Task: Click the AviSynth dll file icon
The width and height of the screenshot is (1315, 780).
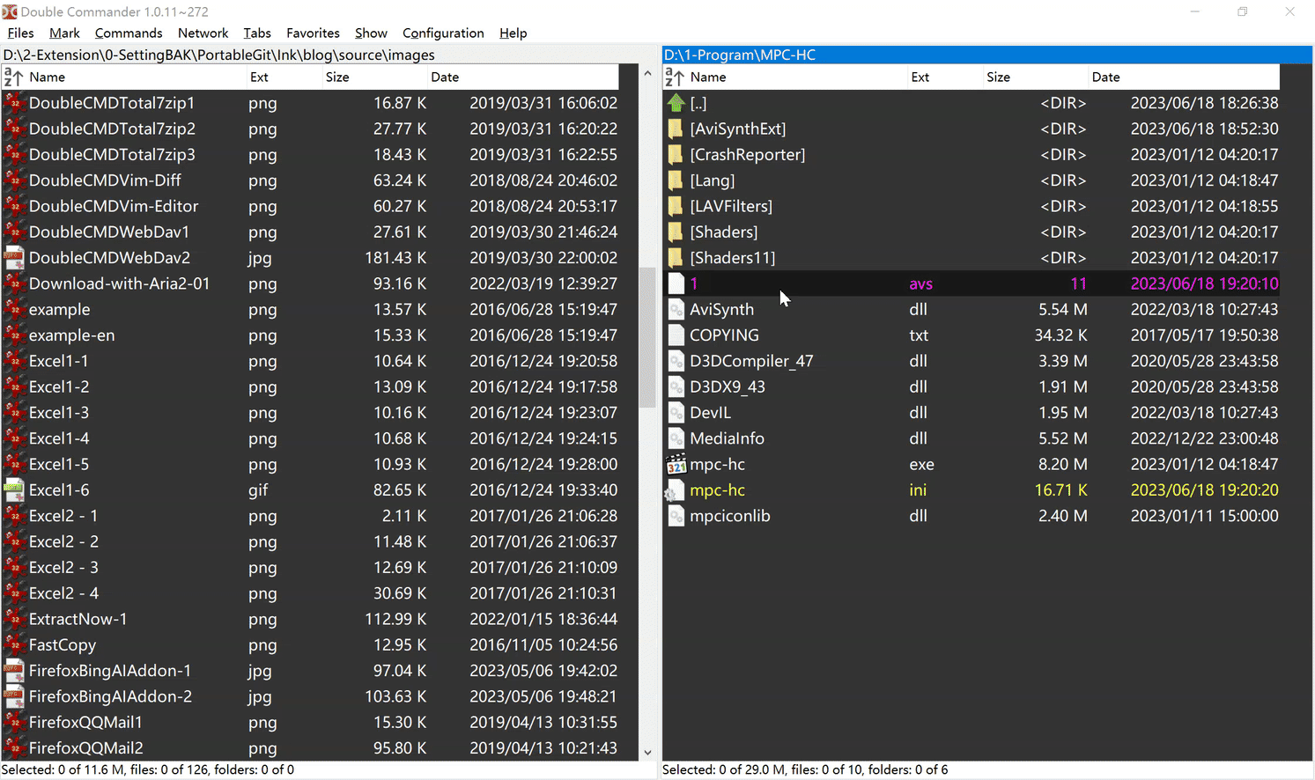Action: 676,310
